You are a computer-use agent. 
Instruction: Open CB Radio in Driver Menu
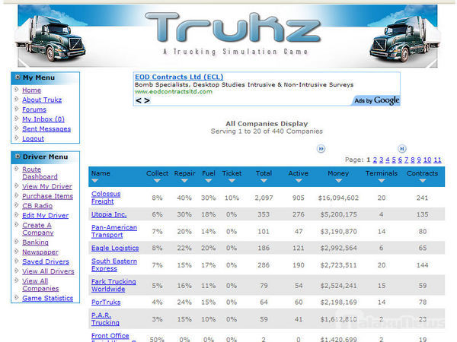tap(37, 205)
